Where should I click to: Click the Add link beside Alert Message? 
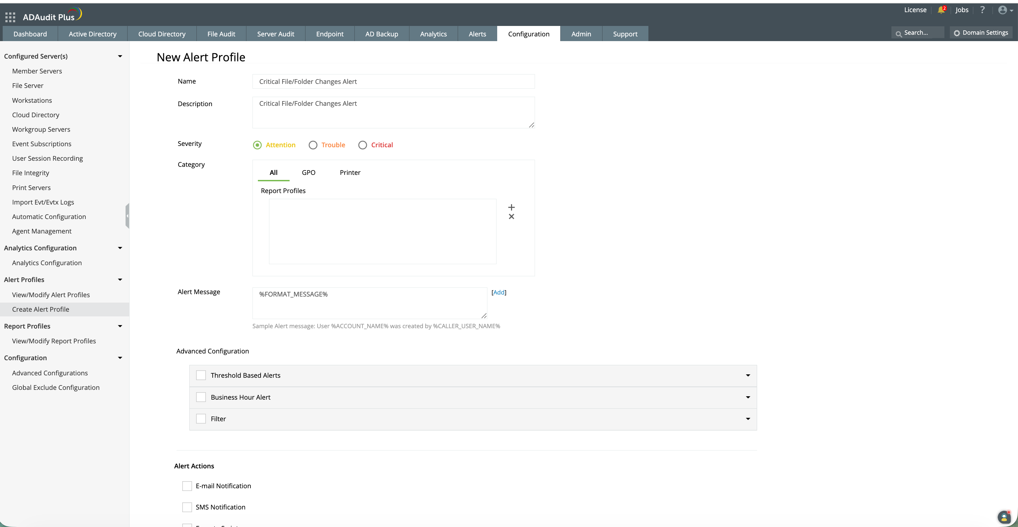click(499, 292)
